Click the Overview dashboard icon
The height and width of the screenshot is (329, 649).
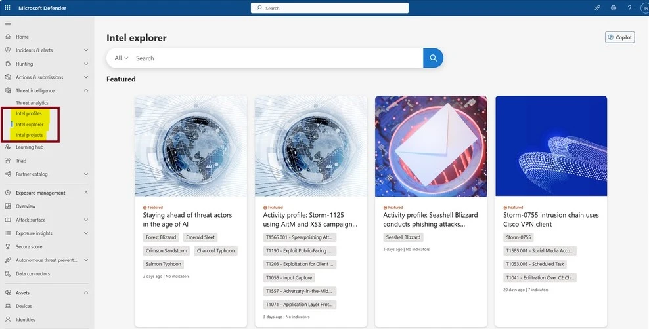coord(8,206)
